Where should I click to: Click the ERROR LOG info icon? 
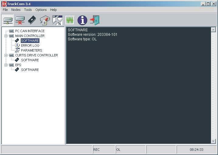point(17,45)
